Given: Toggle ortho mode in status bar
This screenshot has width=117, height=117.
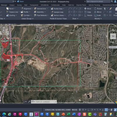Looking at the screenshot, I should (89, 110).
